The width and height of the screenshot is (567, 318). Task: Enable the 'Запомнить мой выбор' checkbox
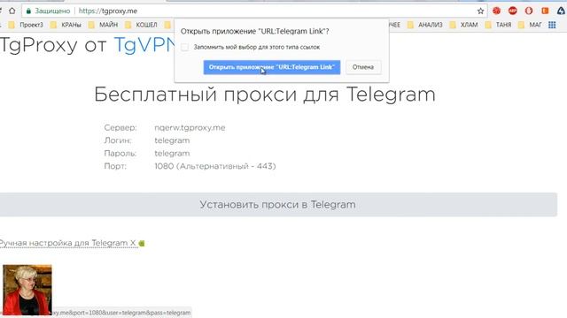click(x=185, y=47)
